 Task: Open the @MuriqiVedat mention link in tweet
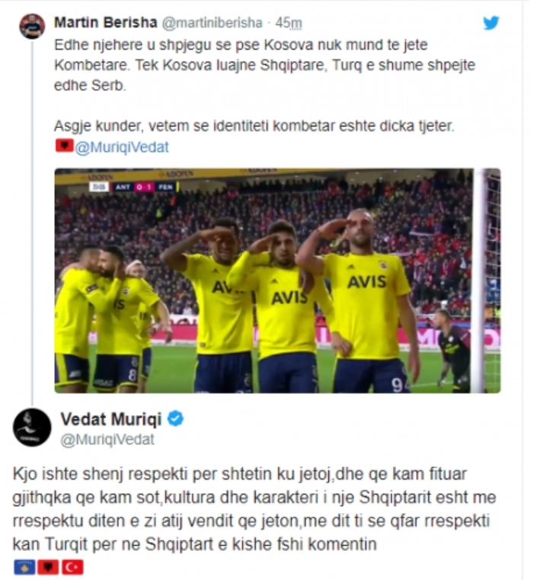click(122, 147)
